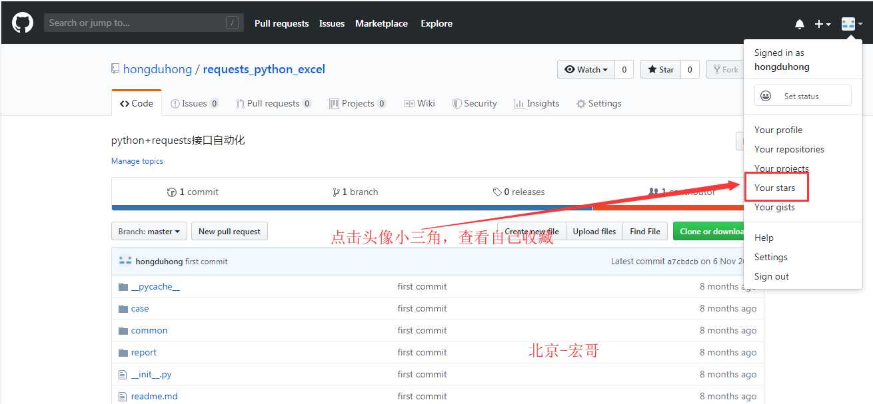Click the __pycache__ folder icon
873x404 pixels.
click(x=123, y=286)
